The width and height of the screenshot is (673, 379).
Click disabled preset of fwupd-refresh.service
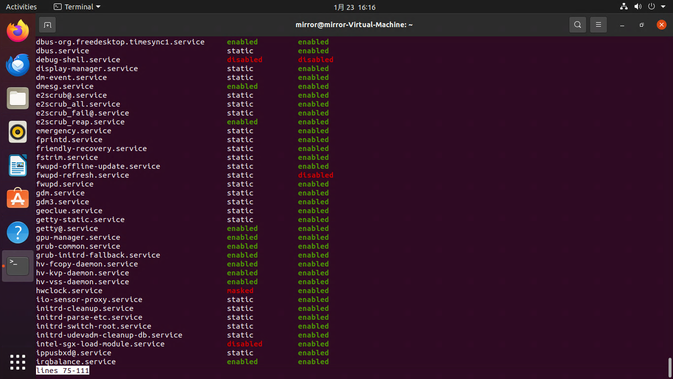point(316,175)
